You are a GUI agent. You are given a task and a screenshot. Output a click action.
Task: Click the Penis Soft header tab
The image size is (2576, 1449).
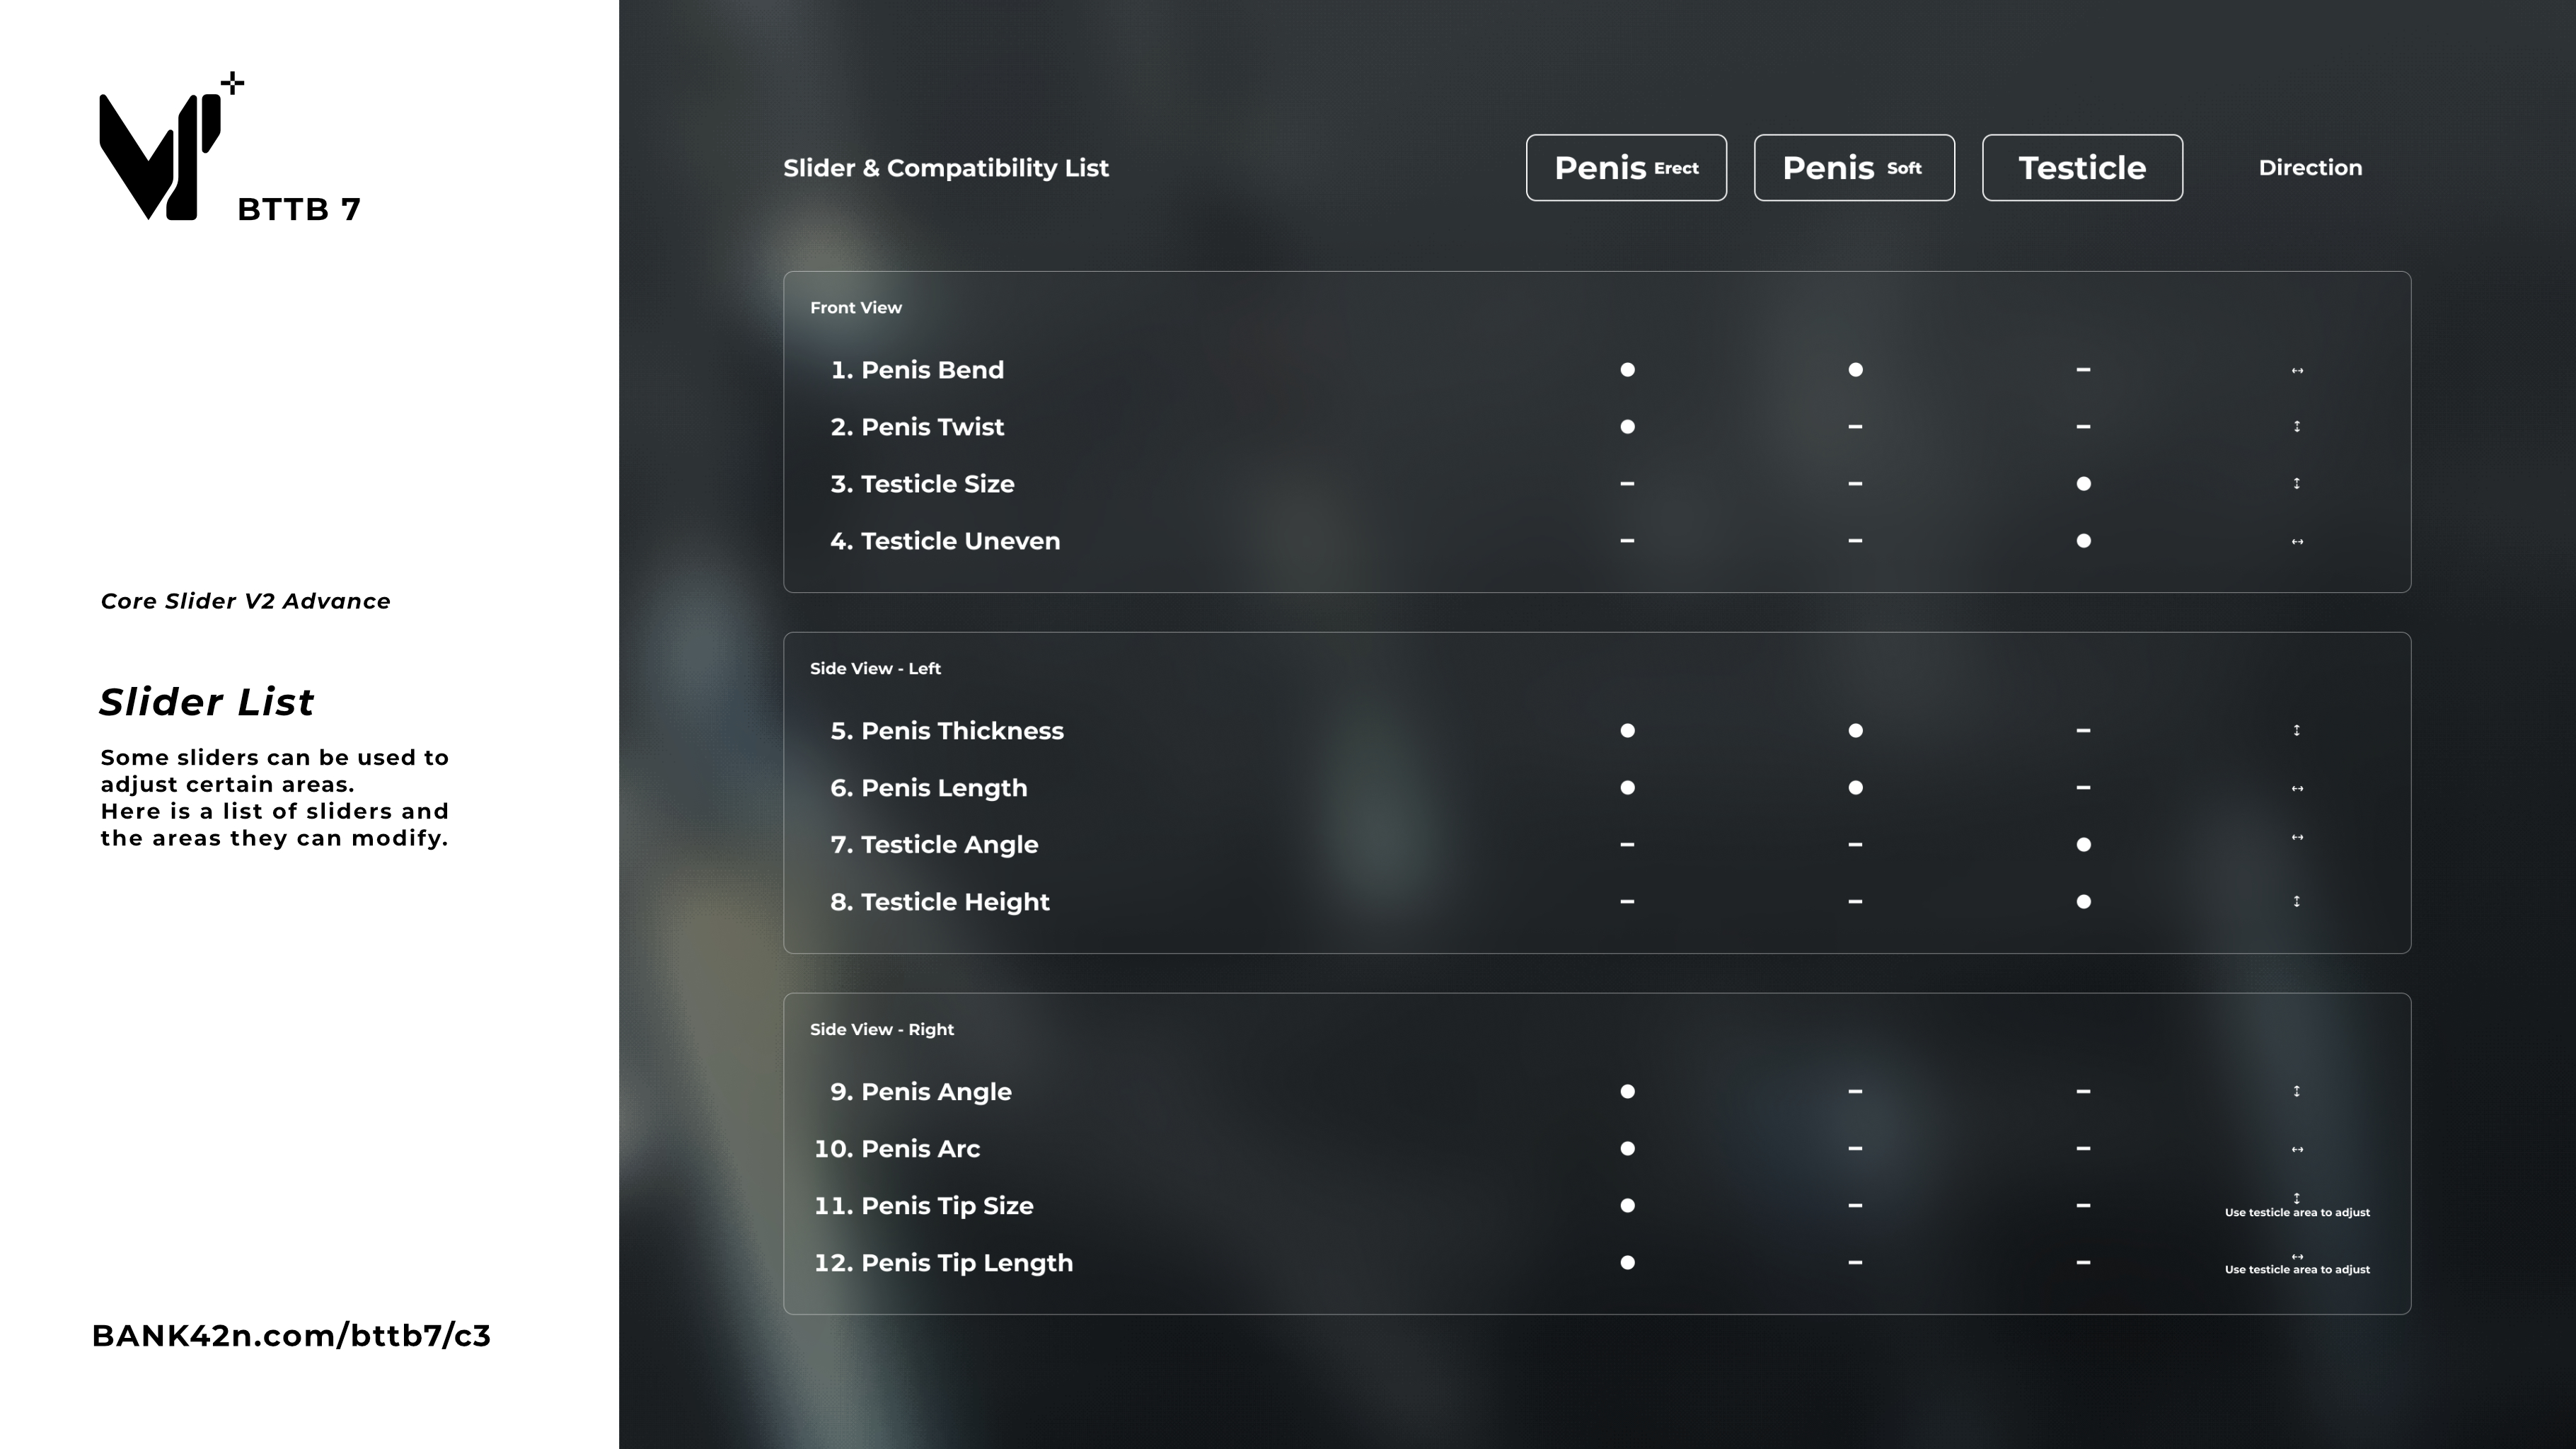click(x=1854, y=168)
